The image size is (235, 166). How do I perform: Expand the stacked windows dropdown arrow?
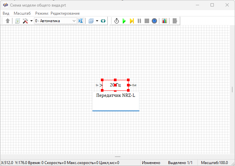tap(97, 21)
